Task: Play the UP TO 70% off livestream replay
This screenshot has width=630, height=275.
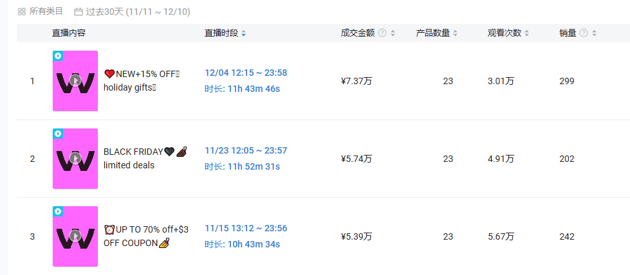Action: point(75,236)
